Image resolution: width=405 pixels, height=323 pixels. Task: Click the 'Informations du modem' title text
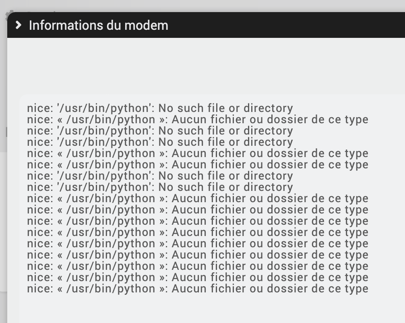coord(98,25)
